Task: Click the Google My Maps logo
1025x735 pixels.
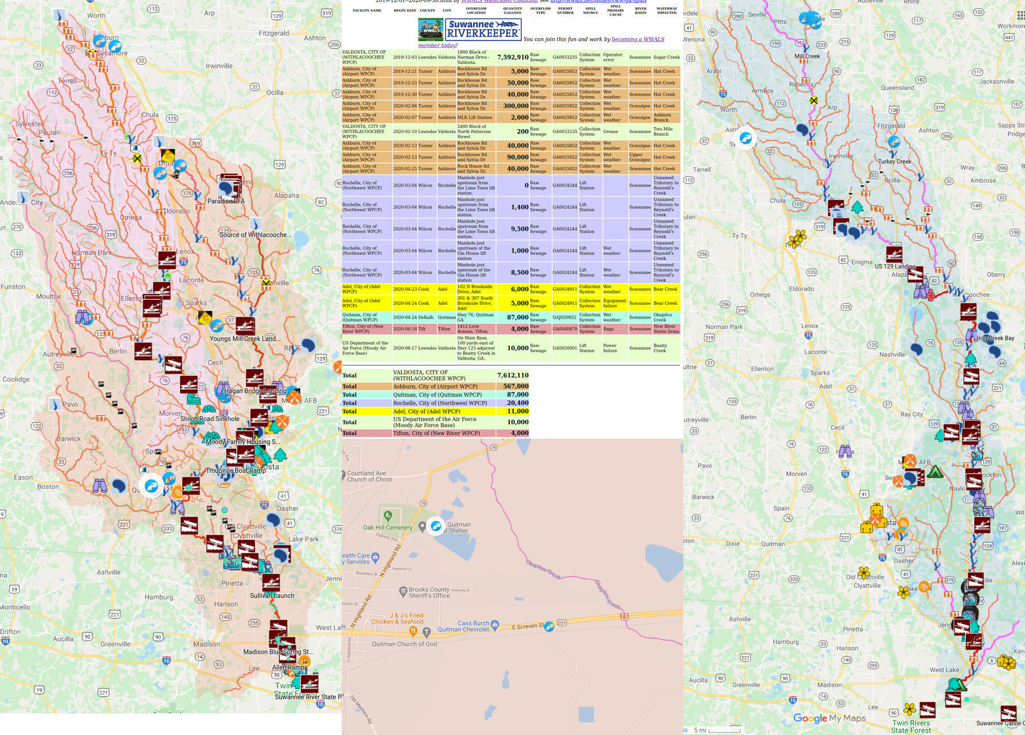Action: (x=829, y=718)
